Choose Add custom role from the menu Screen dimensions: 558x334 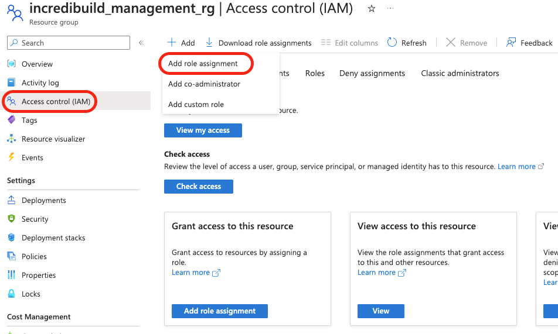tap(196, 105)
